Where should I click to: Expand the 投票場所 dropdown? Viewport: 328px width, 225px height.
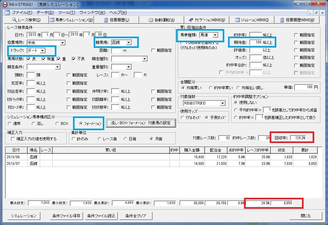(62, 43)
